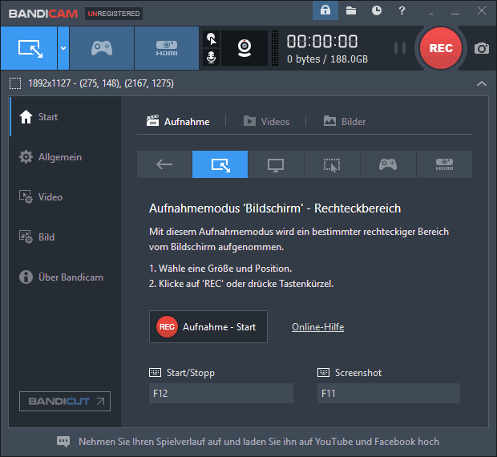497x457 pixels.
Task: Collapse the panel with the chevron arrow
Action: click(x=482, y=83)
